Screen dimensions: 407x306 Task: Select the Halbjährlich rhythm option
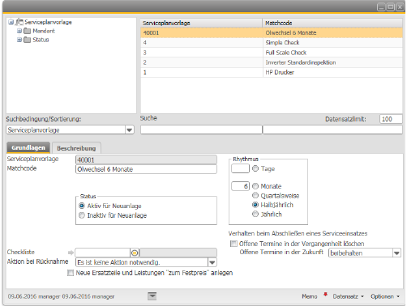click(x=255, y=205)
